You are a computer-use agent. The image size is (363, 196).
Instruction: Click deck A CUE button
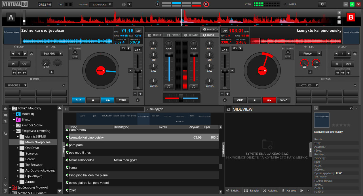point(79,100)
